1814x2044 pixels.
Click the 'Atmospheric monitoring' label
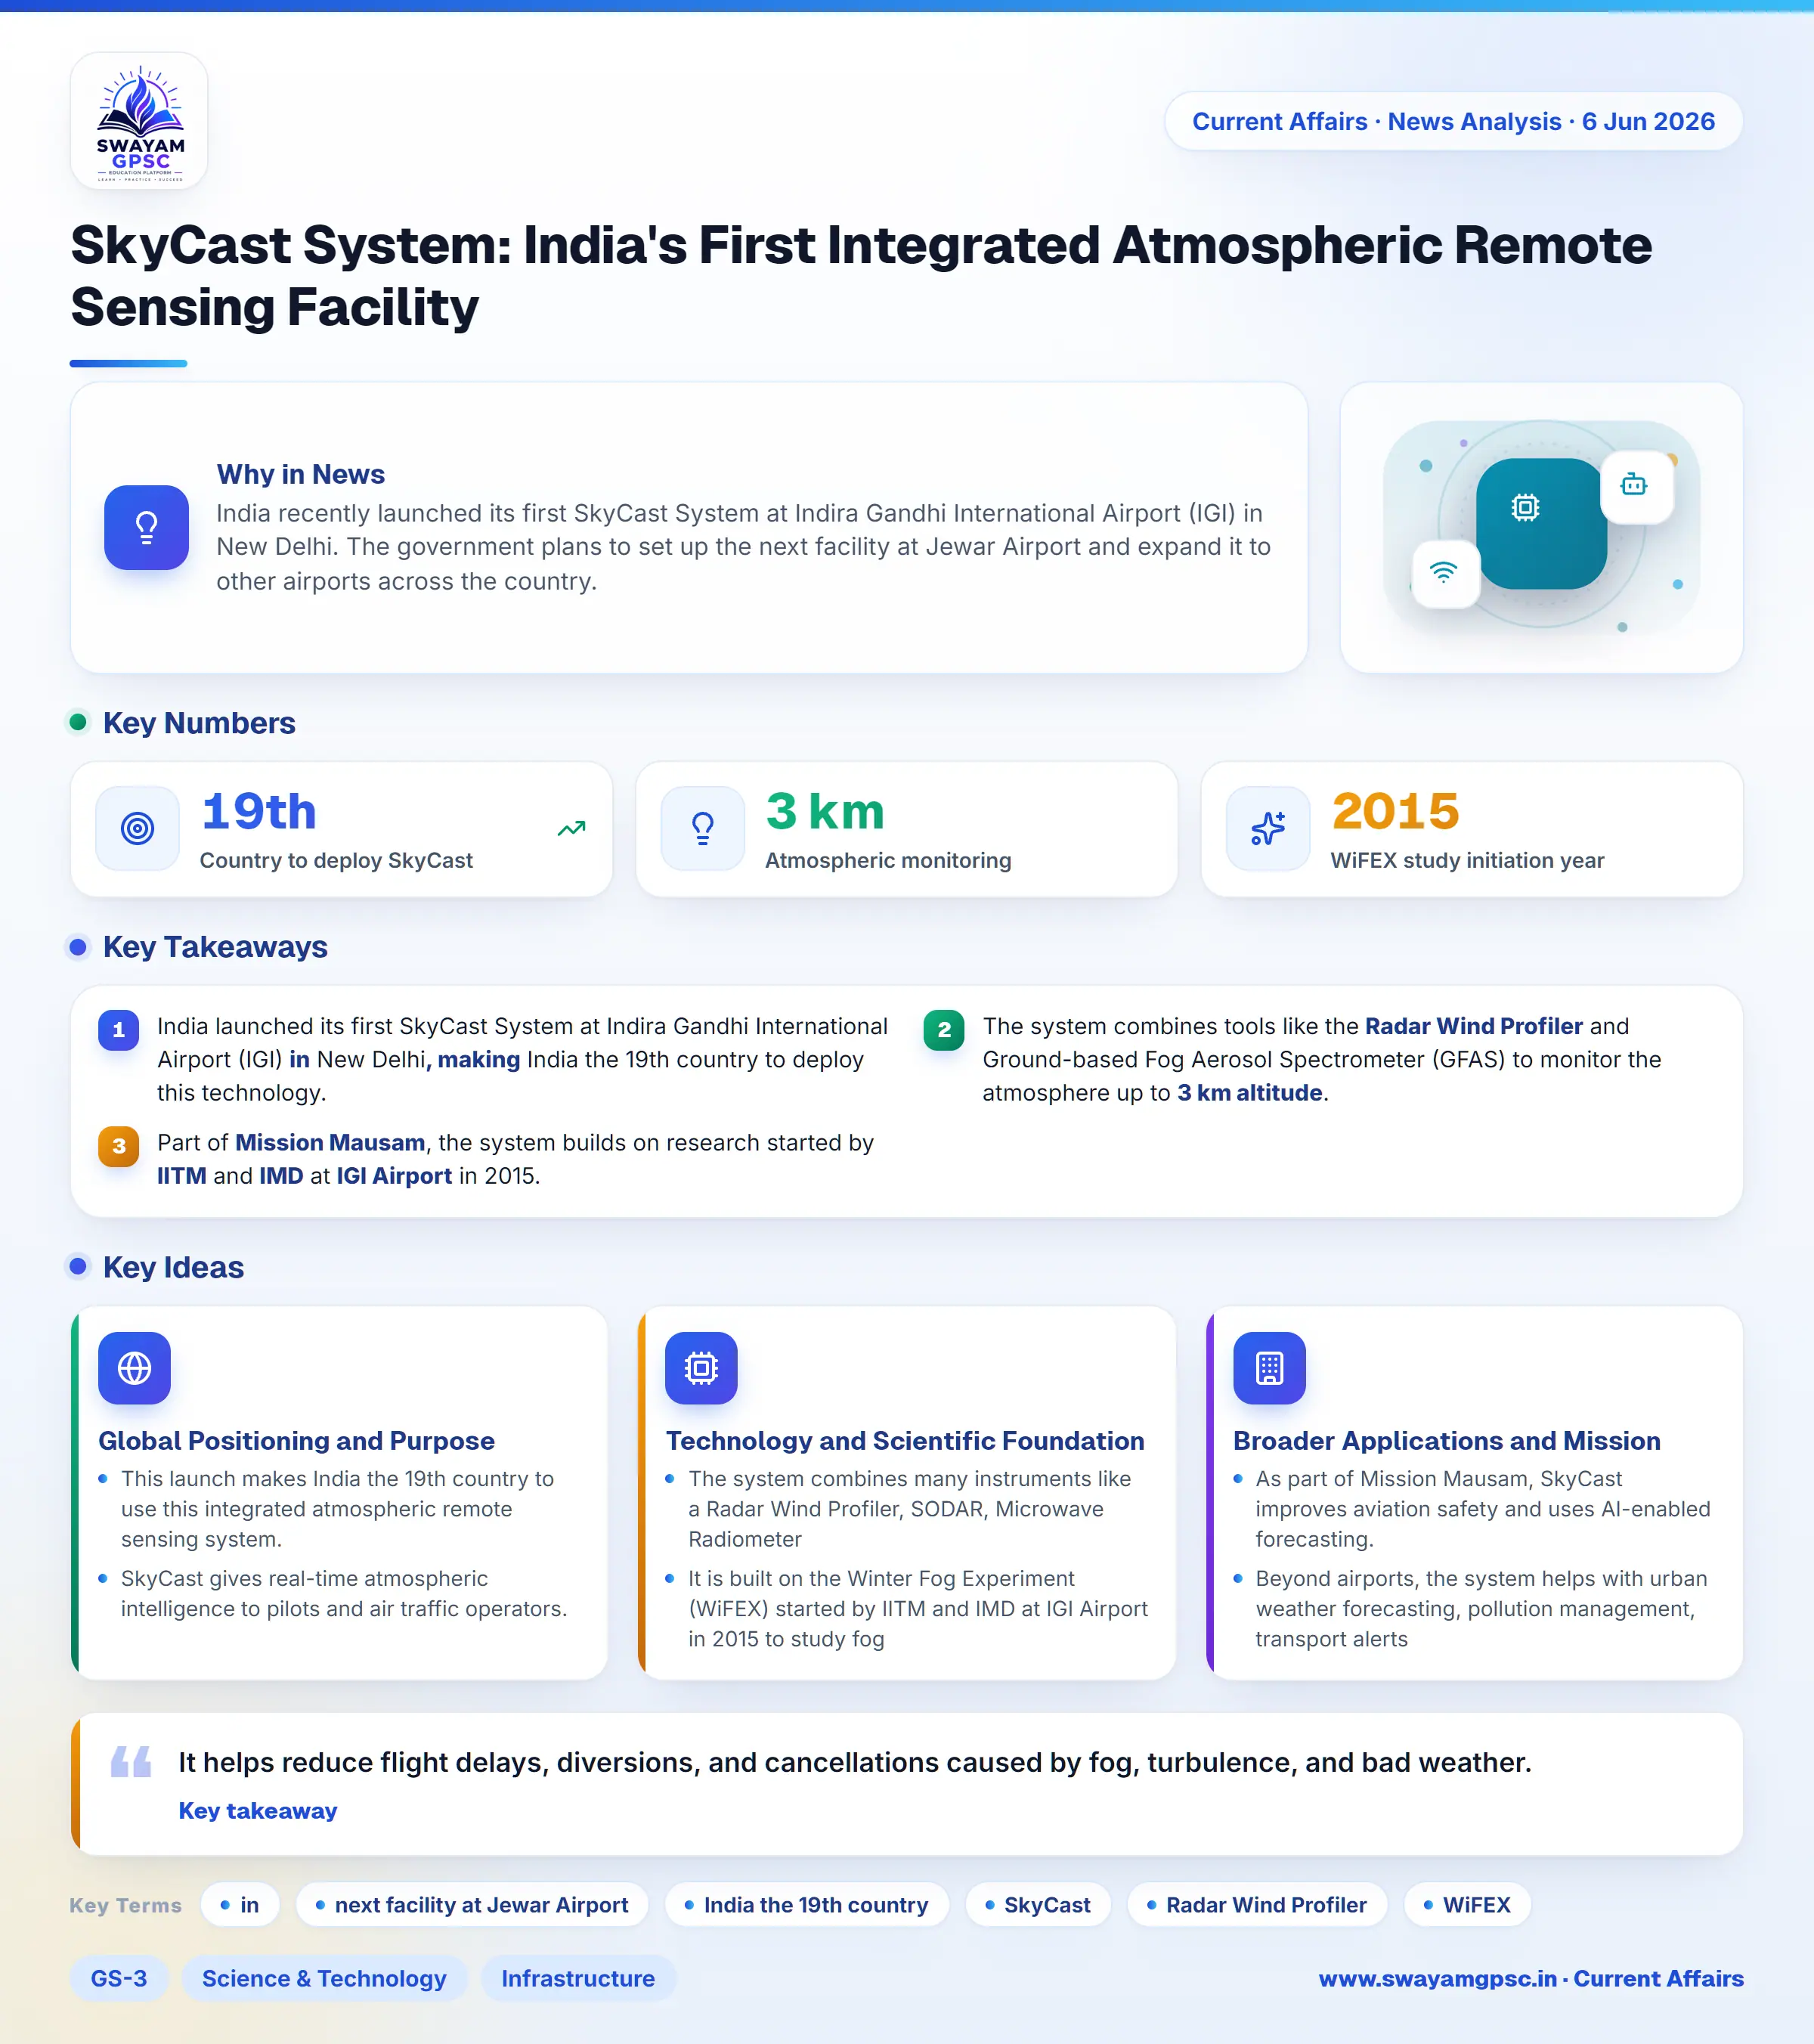coord(888,860)
